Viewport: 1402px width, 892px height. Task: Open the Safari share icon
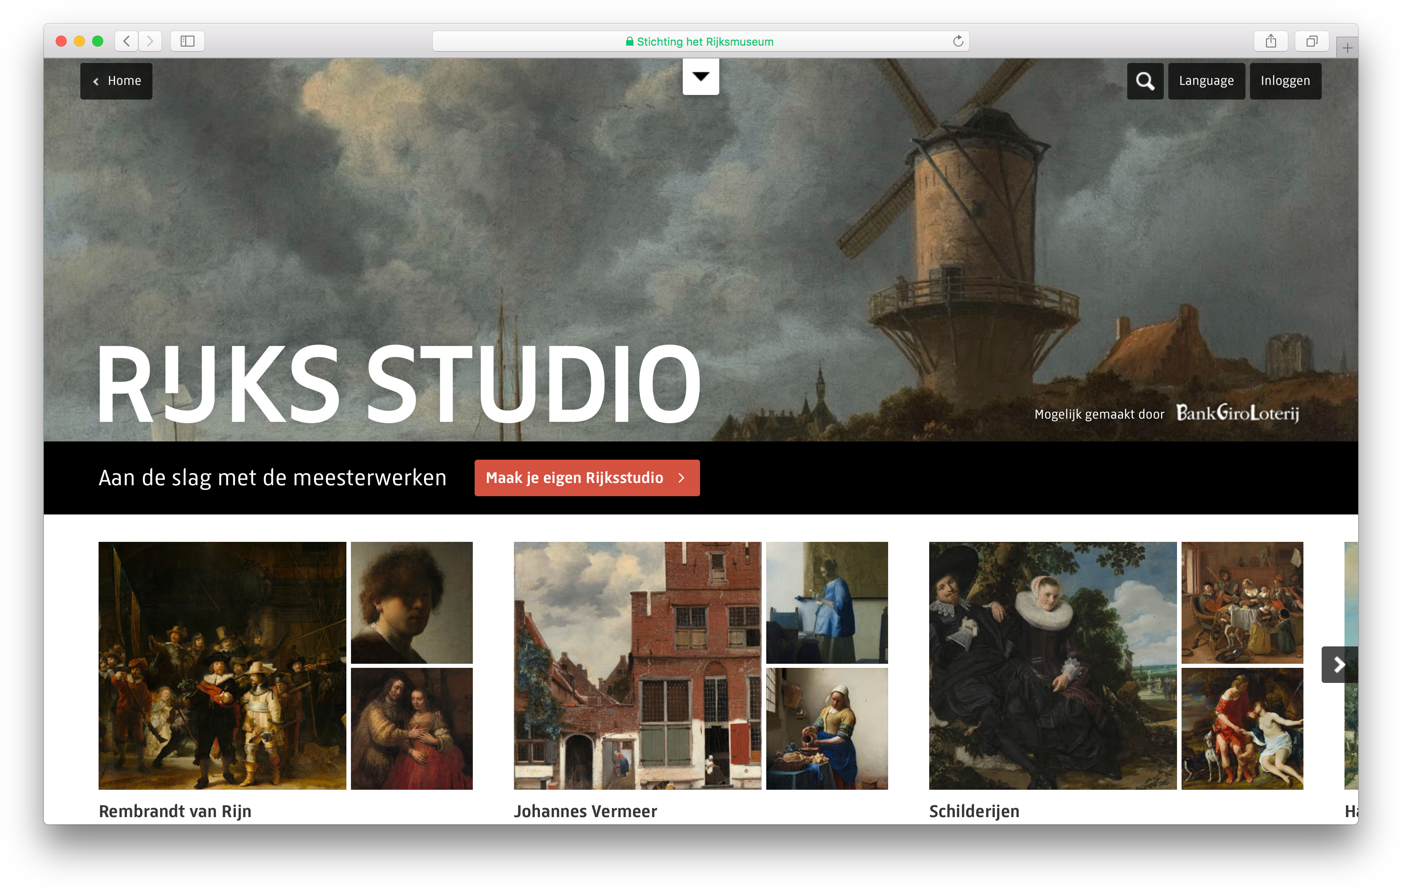1271,42
